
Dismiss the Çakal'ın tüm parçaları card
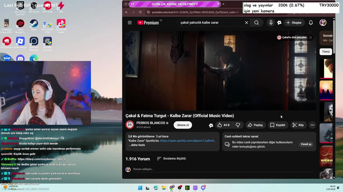coord(311,37)
